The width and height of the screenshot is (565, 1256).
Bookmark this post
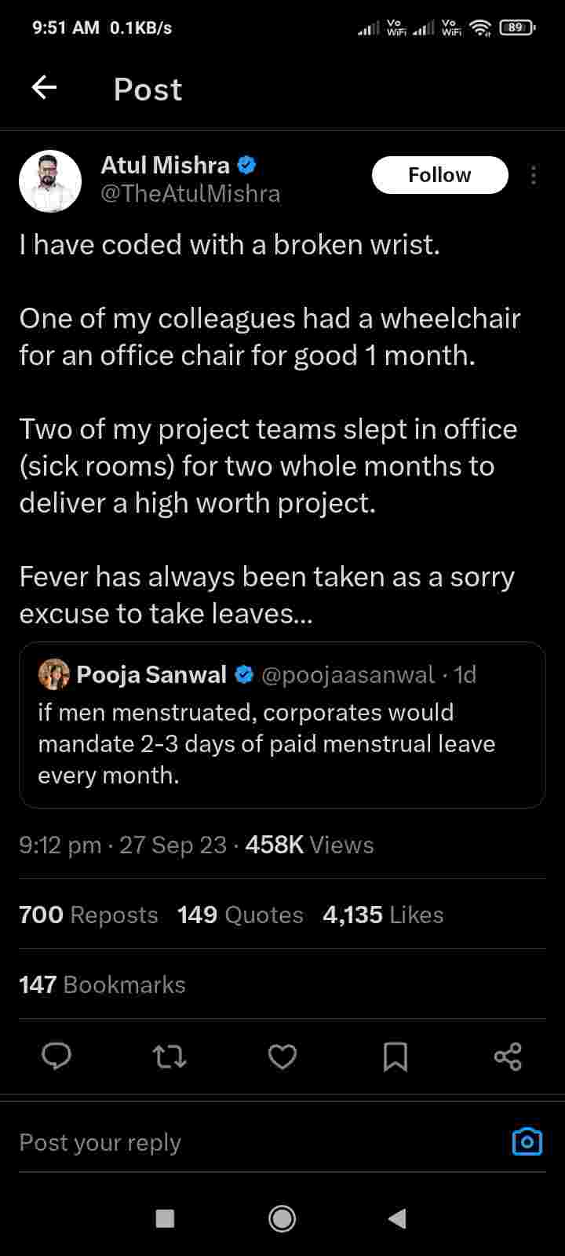tap(395, 1057)
